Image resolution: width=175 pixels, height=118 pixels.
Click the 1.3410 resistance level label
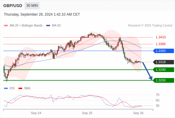click(x=160, y=37)
